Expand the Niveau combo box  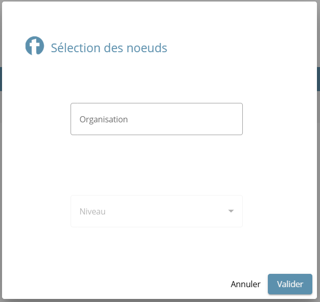pos(156,211)
